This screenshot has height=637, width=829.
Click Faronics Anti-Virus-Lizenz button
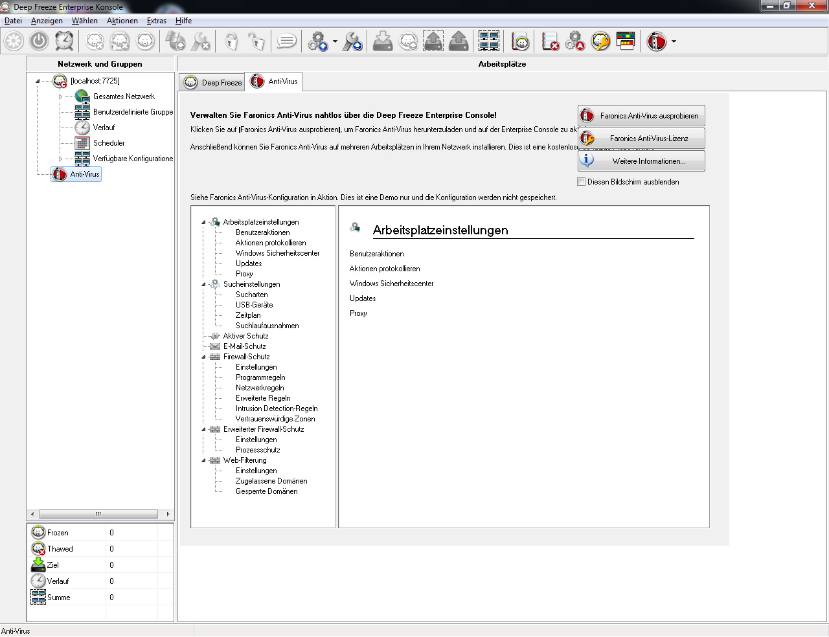click(641, 139)
